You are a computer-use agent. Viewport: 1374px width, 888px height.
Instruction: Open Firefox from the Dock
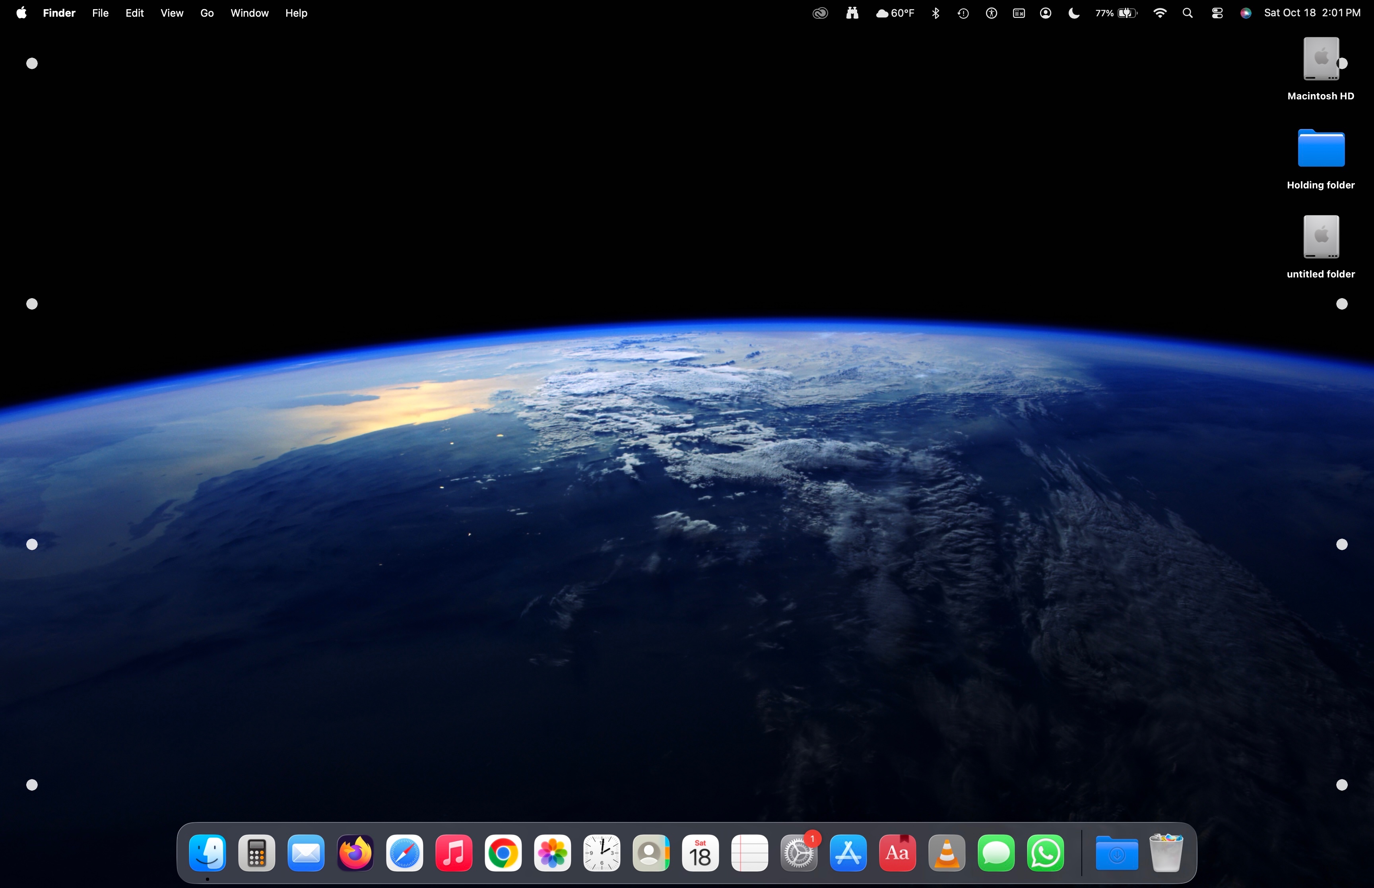(355, 853)
